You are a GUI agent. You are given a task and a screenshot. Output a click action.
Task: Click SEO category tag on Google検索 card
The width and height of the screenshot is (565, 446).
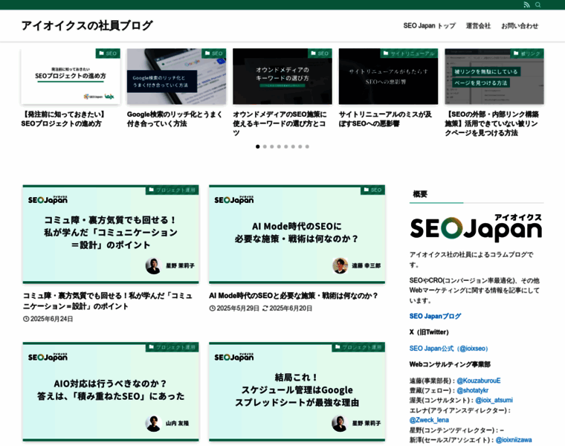tap(213, 54)
